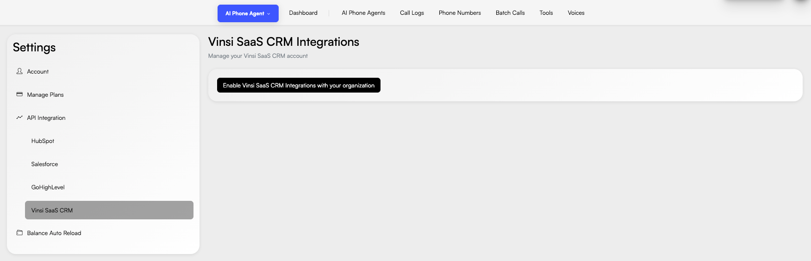The width and height of the screenshot is (811, 261).
Task: Open the Salesforce integration
Action: [x=44, y=164]
